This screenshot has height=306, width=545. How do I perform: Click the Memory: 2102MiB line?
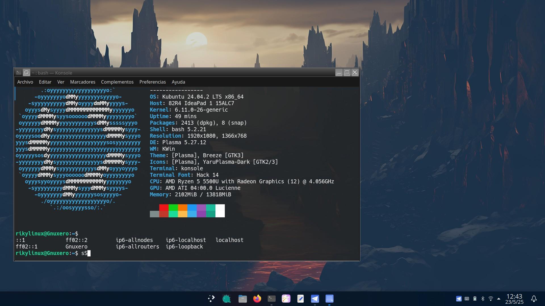tap(190, 195)
